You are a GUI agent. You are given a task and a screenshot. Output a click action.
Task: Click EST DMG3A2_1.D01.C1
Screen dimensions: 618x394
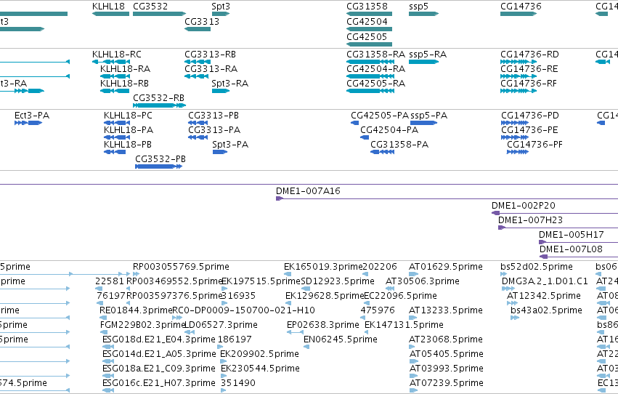[x=508, y=289]
